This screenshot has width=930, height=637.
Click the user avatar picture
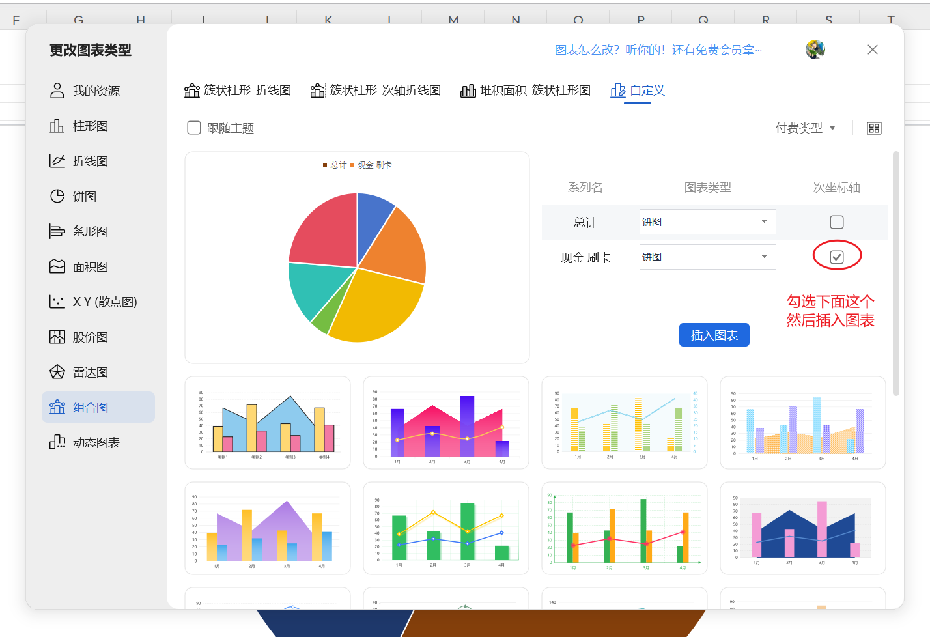815,50
